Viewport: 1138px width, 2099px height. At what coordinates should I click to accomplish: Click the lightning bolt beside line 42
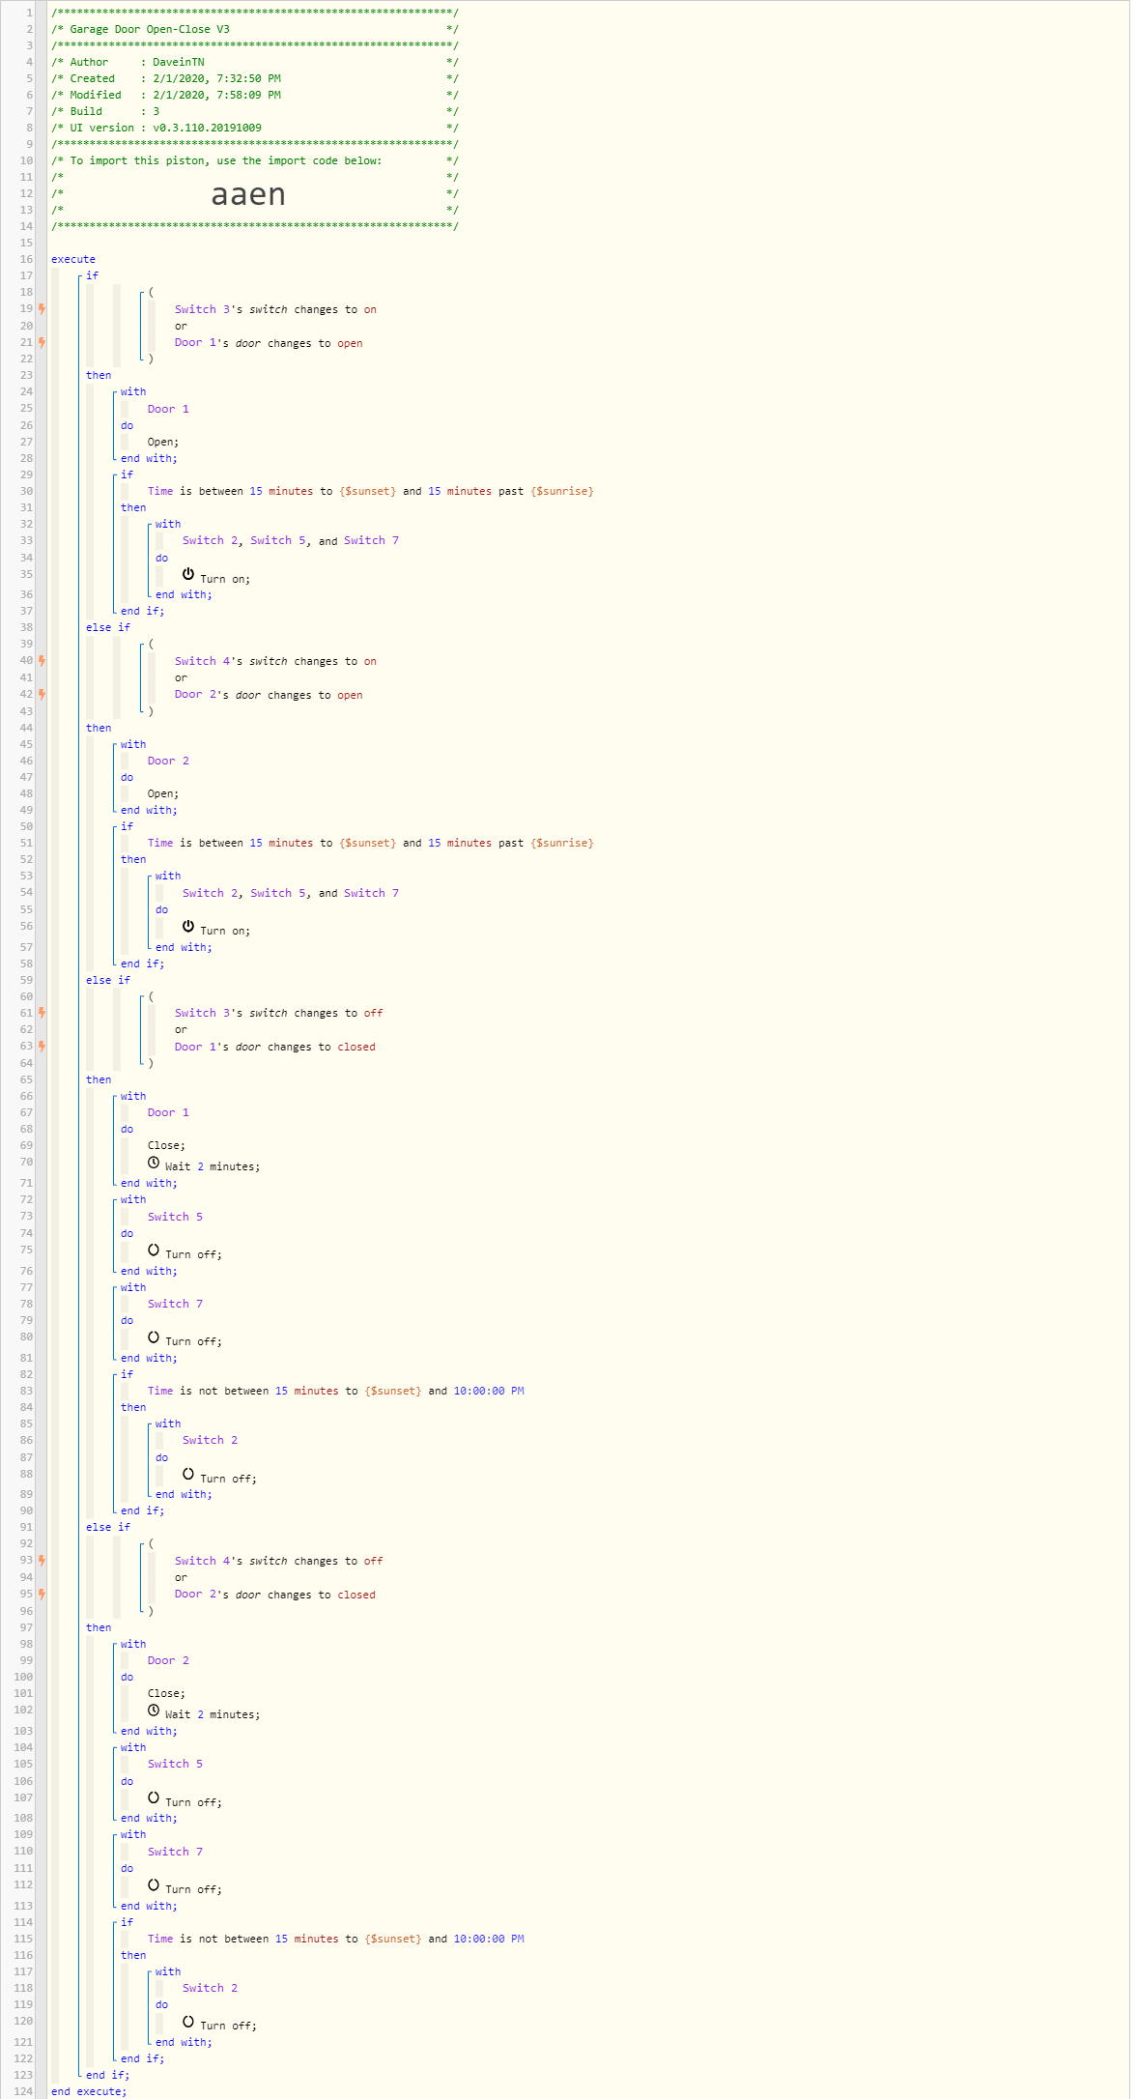point(42,694)
